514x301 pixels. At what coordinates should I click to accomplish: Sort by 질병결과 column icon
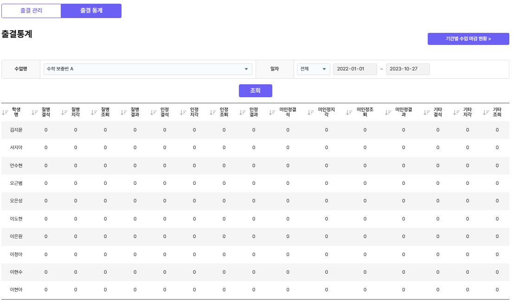point(123,113)
